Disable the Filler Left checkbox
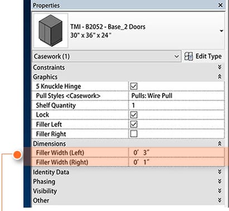This screenshot has height=211, width=229. (x=134, y=124)
